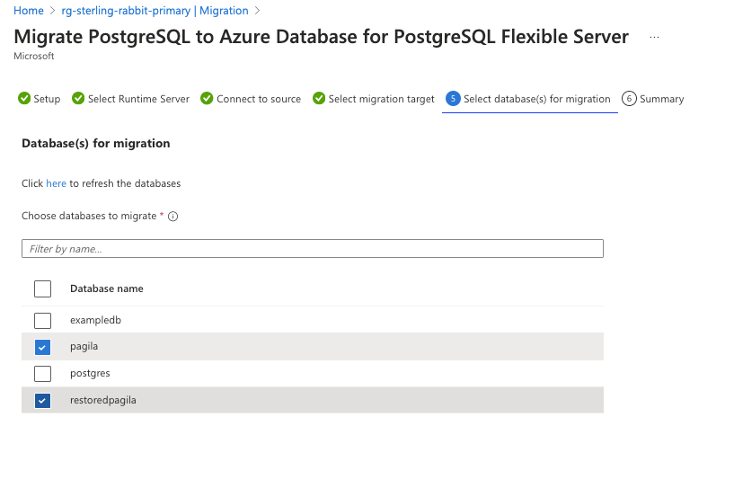Image resolution: width=734 pixels, height=479 pixels.
Task: Click the info icon beside Choose databases
Action: click(x=173, y=217)
